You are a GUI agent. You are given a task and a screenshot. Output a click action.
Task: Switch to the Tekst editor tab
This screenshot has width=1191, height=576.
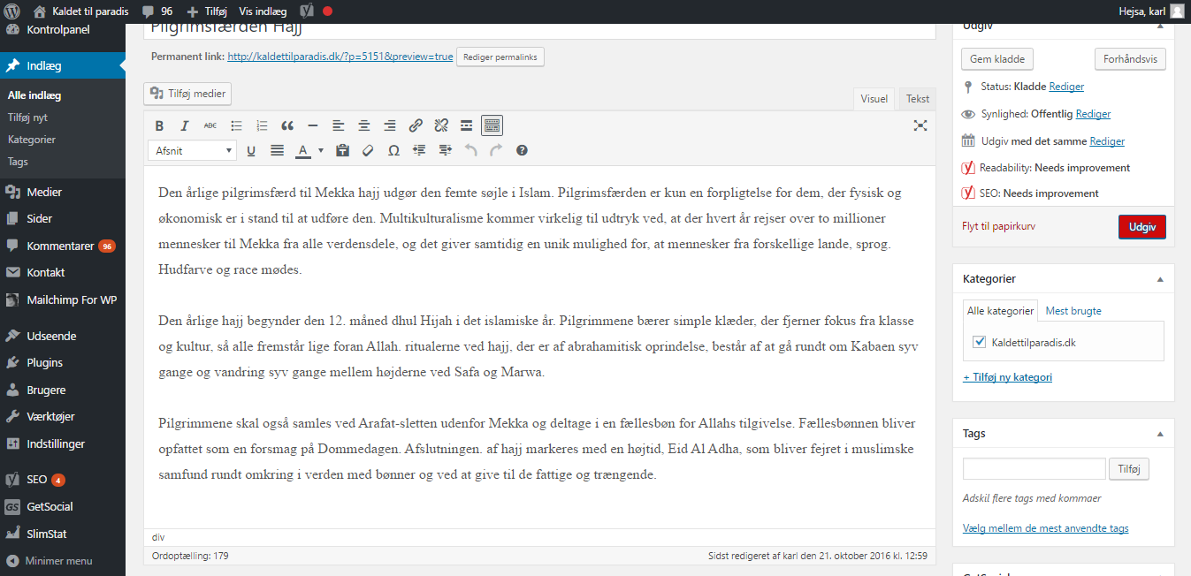[918, 99]
